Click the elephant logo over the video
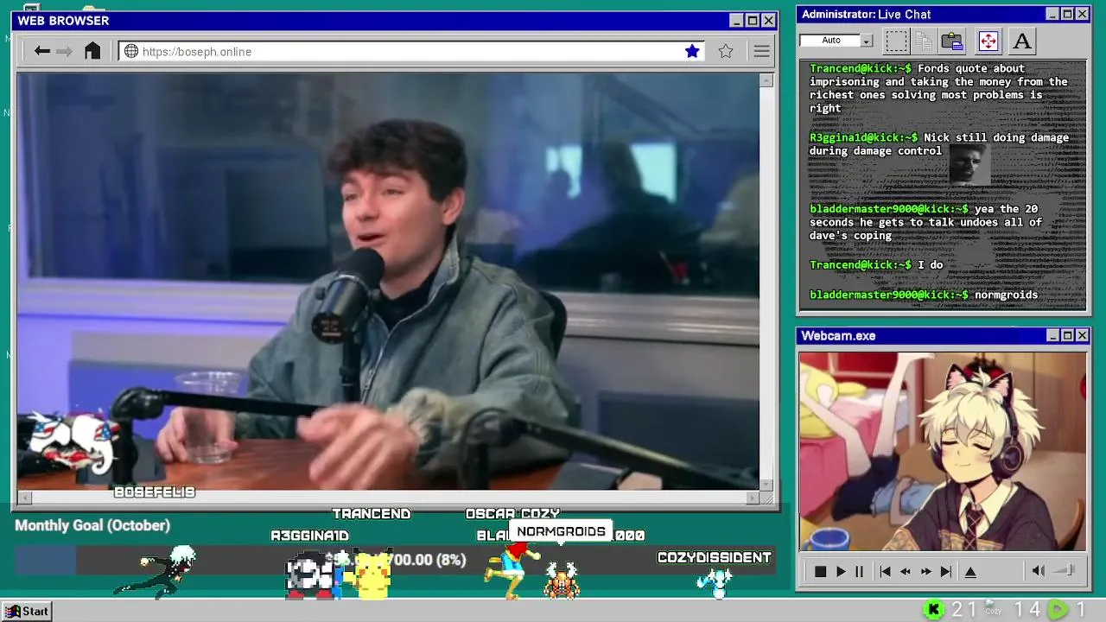Viewport: 1106px width, 622px height. click(75, 443)
